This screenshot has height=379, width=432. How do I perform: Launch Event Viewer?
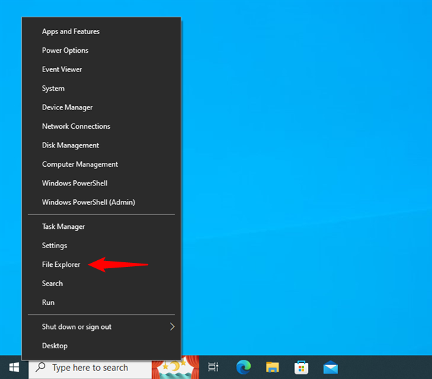click(101, 69)
